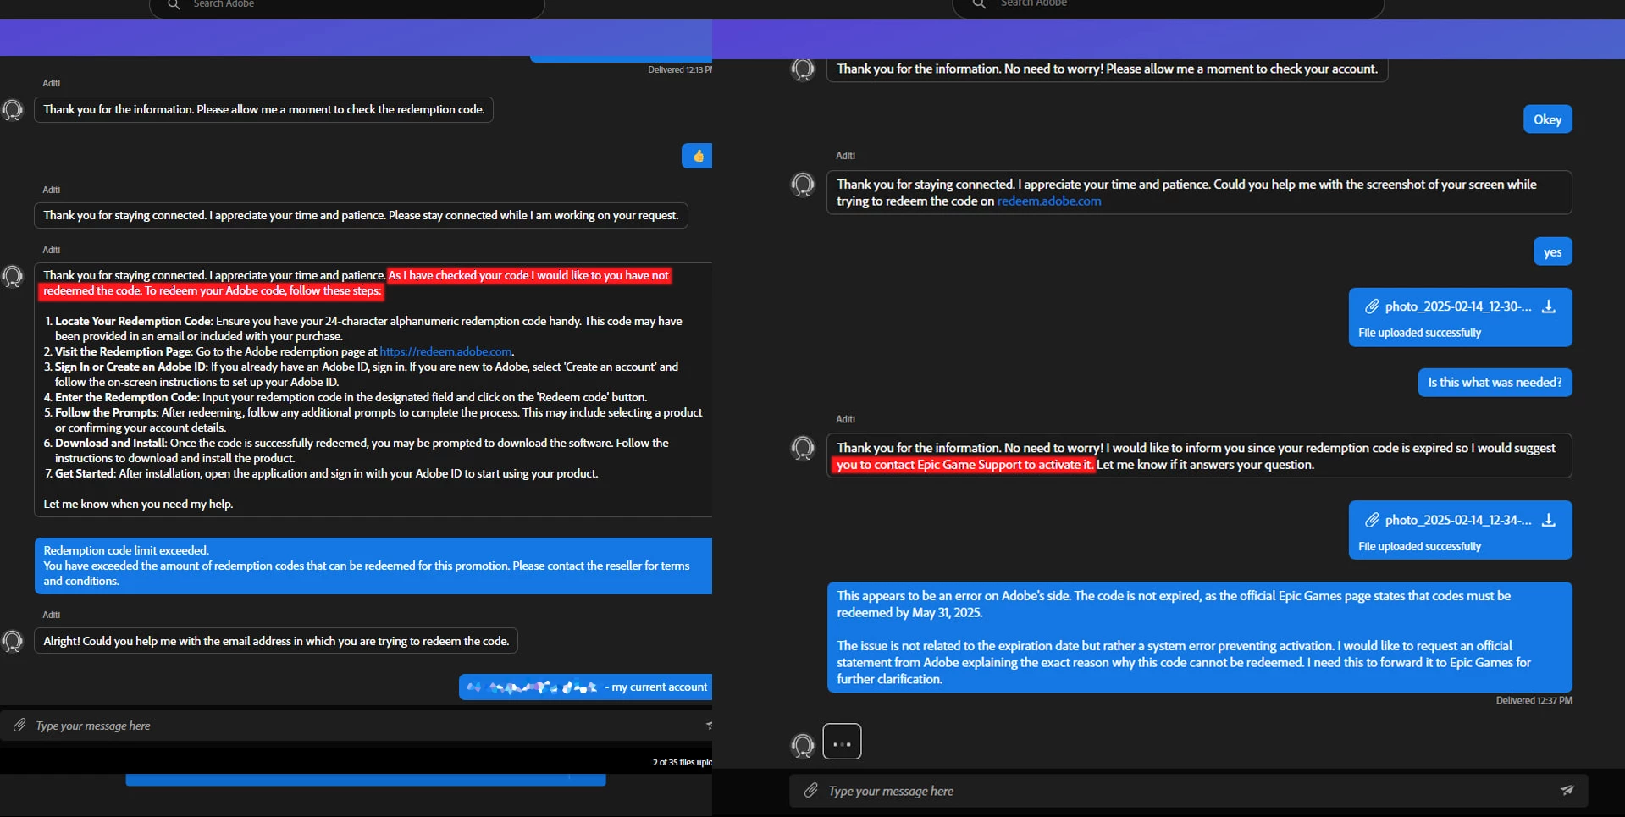Click 'Aditi' name above the screenshot request message

[845, 156]
